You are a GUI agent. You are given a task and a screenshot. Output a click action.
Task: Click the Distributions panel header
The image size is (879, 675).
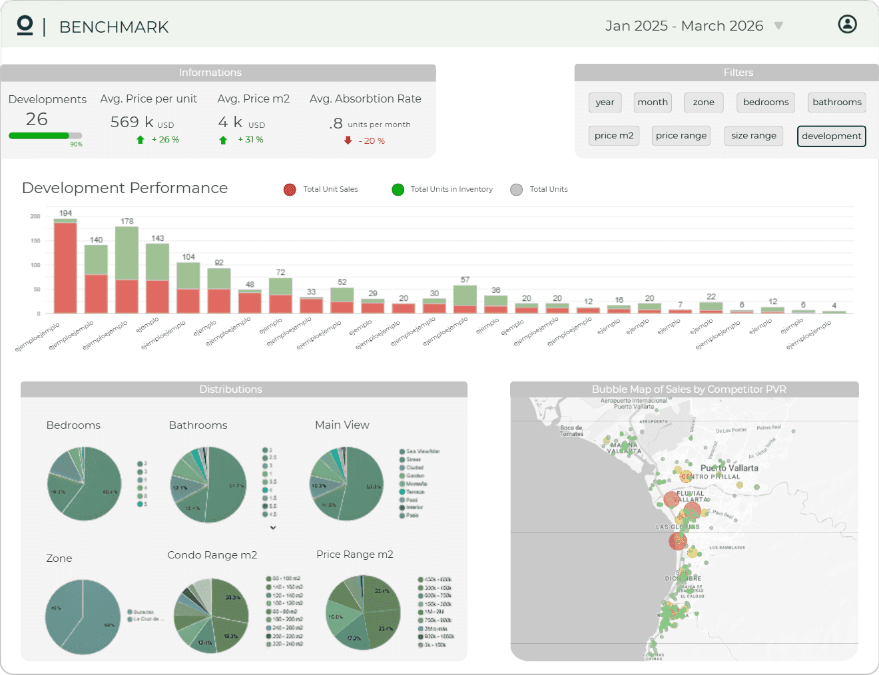[x=244, y=389]
